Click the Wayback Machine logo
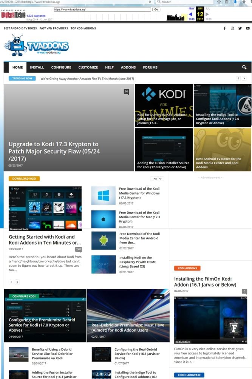The height and width of the screenshot is (379, 252). 13,14
